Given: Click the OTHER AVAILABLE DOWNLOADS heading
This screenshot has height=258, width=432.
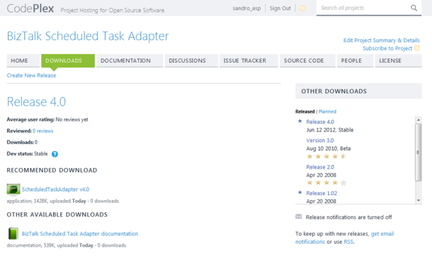Looking at the screenshot, I should [x=57, y=215].
